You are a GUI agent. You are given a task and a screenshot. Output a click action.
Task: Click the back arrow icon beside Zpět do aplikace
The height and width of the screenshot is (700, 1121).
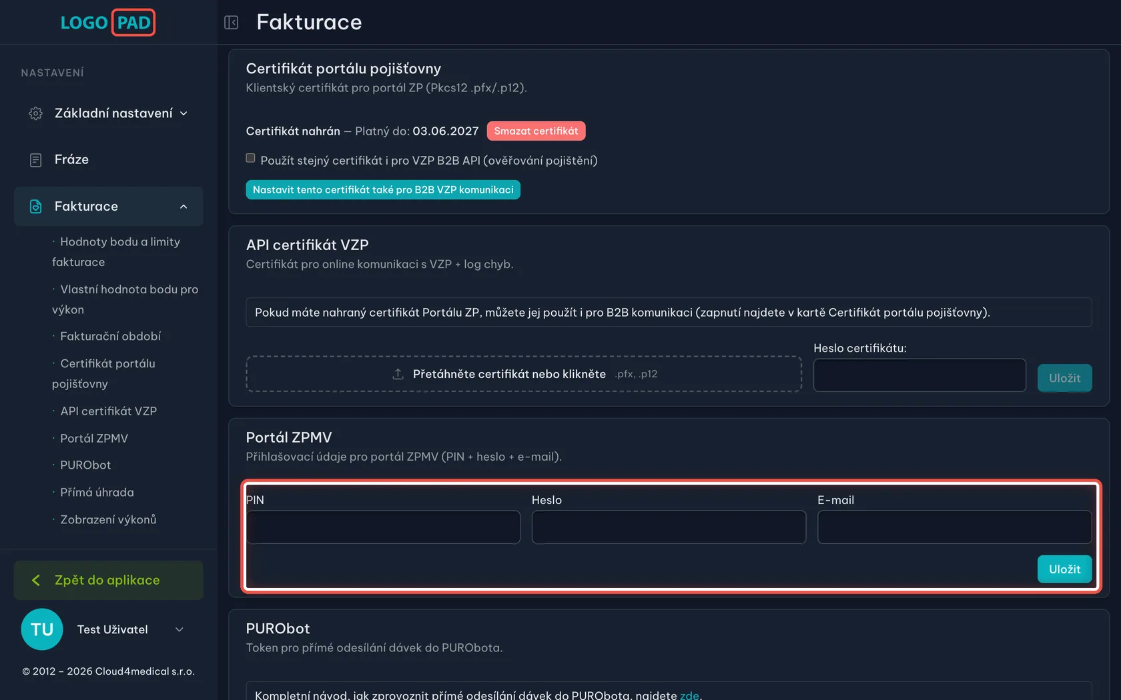point(36,580)
